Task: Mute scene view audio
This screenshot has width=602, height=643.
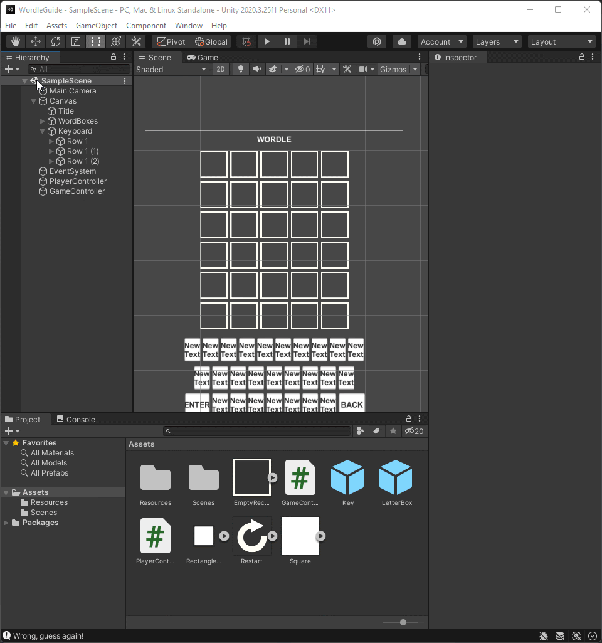Action: click(x=256, y=69)
